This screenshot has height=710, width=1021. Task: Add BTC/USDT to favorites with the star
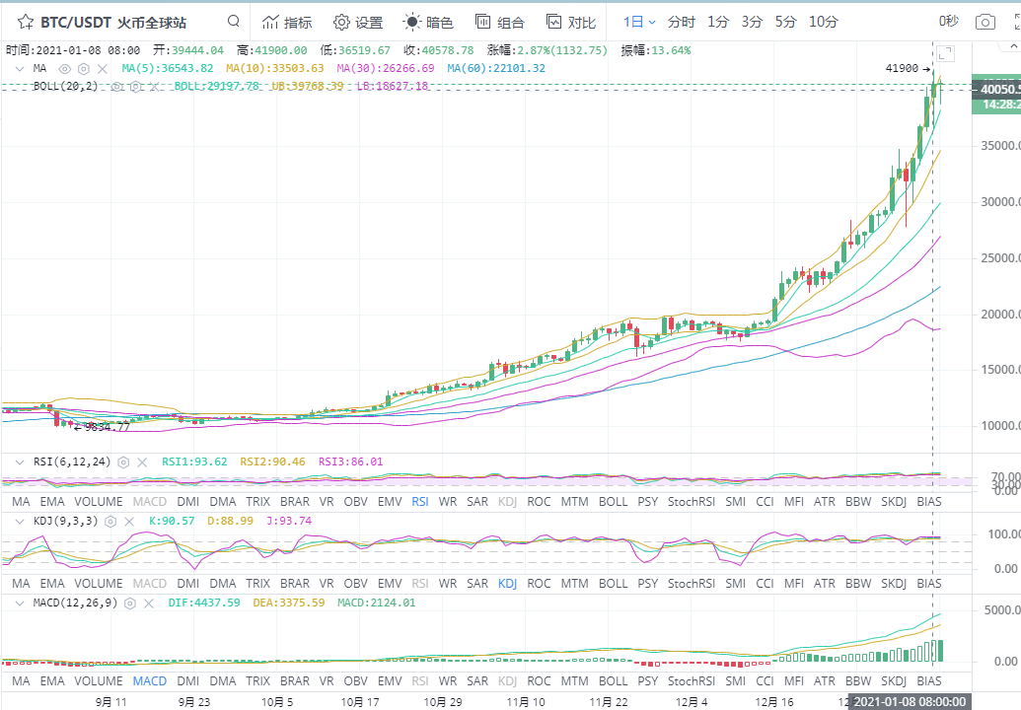tap(25, 22)
